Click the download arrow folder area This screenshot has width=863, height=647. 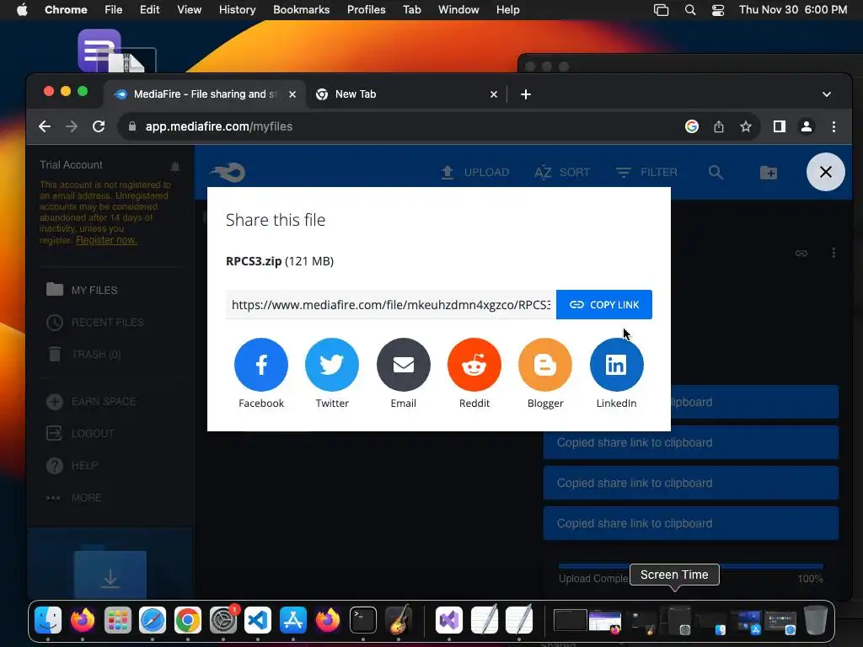(x=110, y=575)
